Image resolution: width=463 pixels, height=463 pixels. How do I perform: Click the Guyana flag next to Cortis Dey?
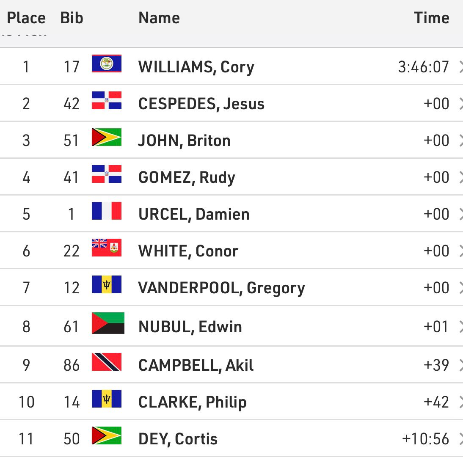coord(107,435)
